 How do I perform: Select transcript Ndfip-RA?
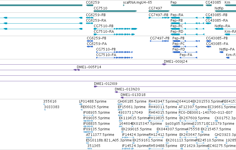(x=225, y=29)
